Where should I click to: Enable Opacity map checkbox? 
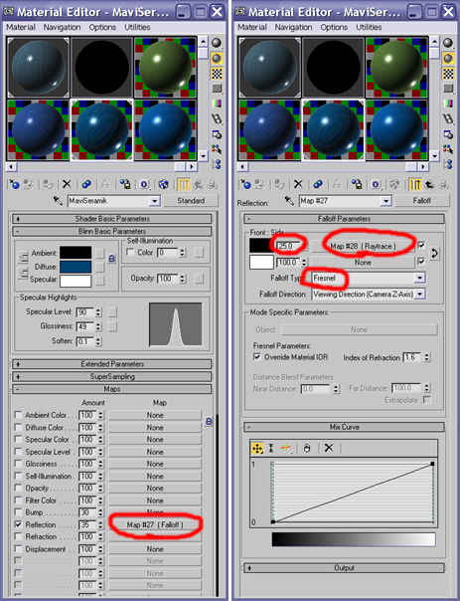(x=18, y=488)
